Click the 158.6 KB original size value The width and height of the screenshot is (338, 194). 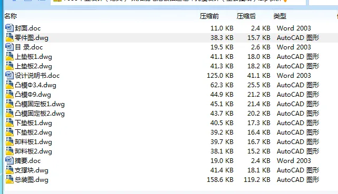click(x=220, y=179)
